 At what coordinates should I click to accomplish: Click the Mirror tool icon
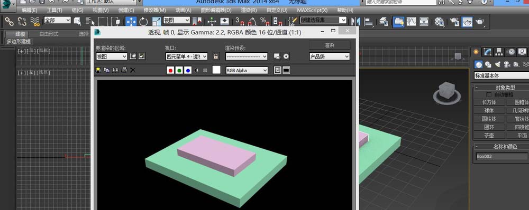point(355,22)
